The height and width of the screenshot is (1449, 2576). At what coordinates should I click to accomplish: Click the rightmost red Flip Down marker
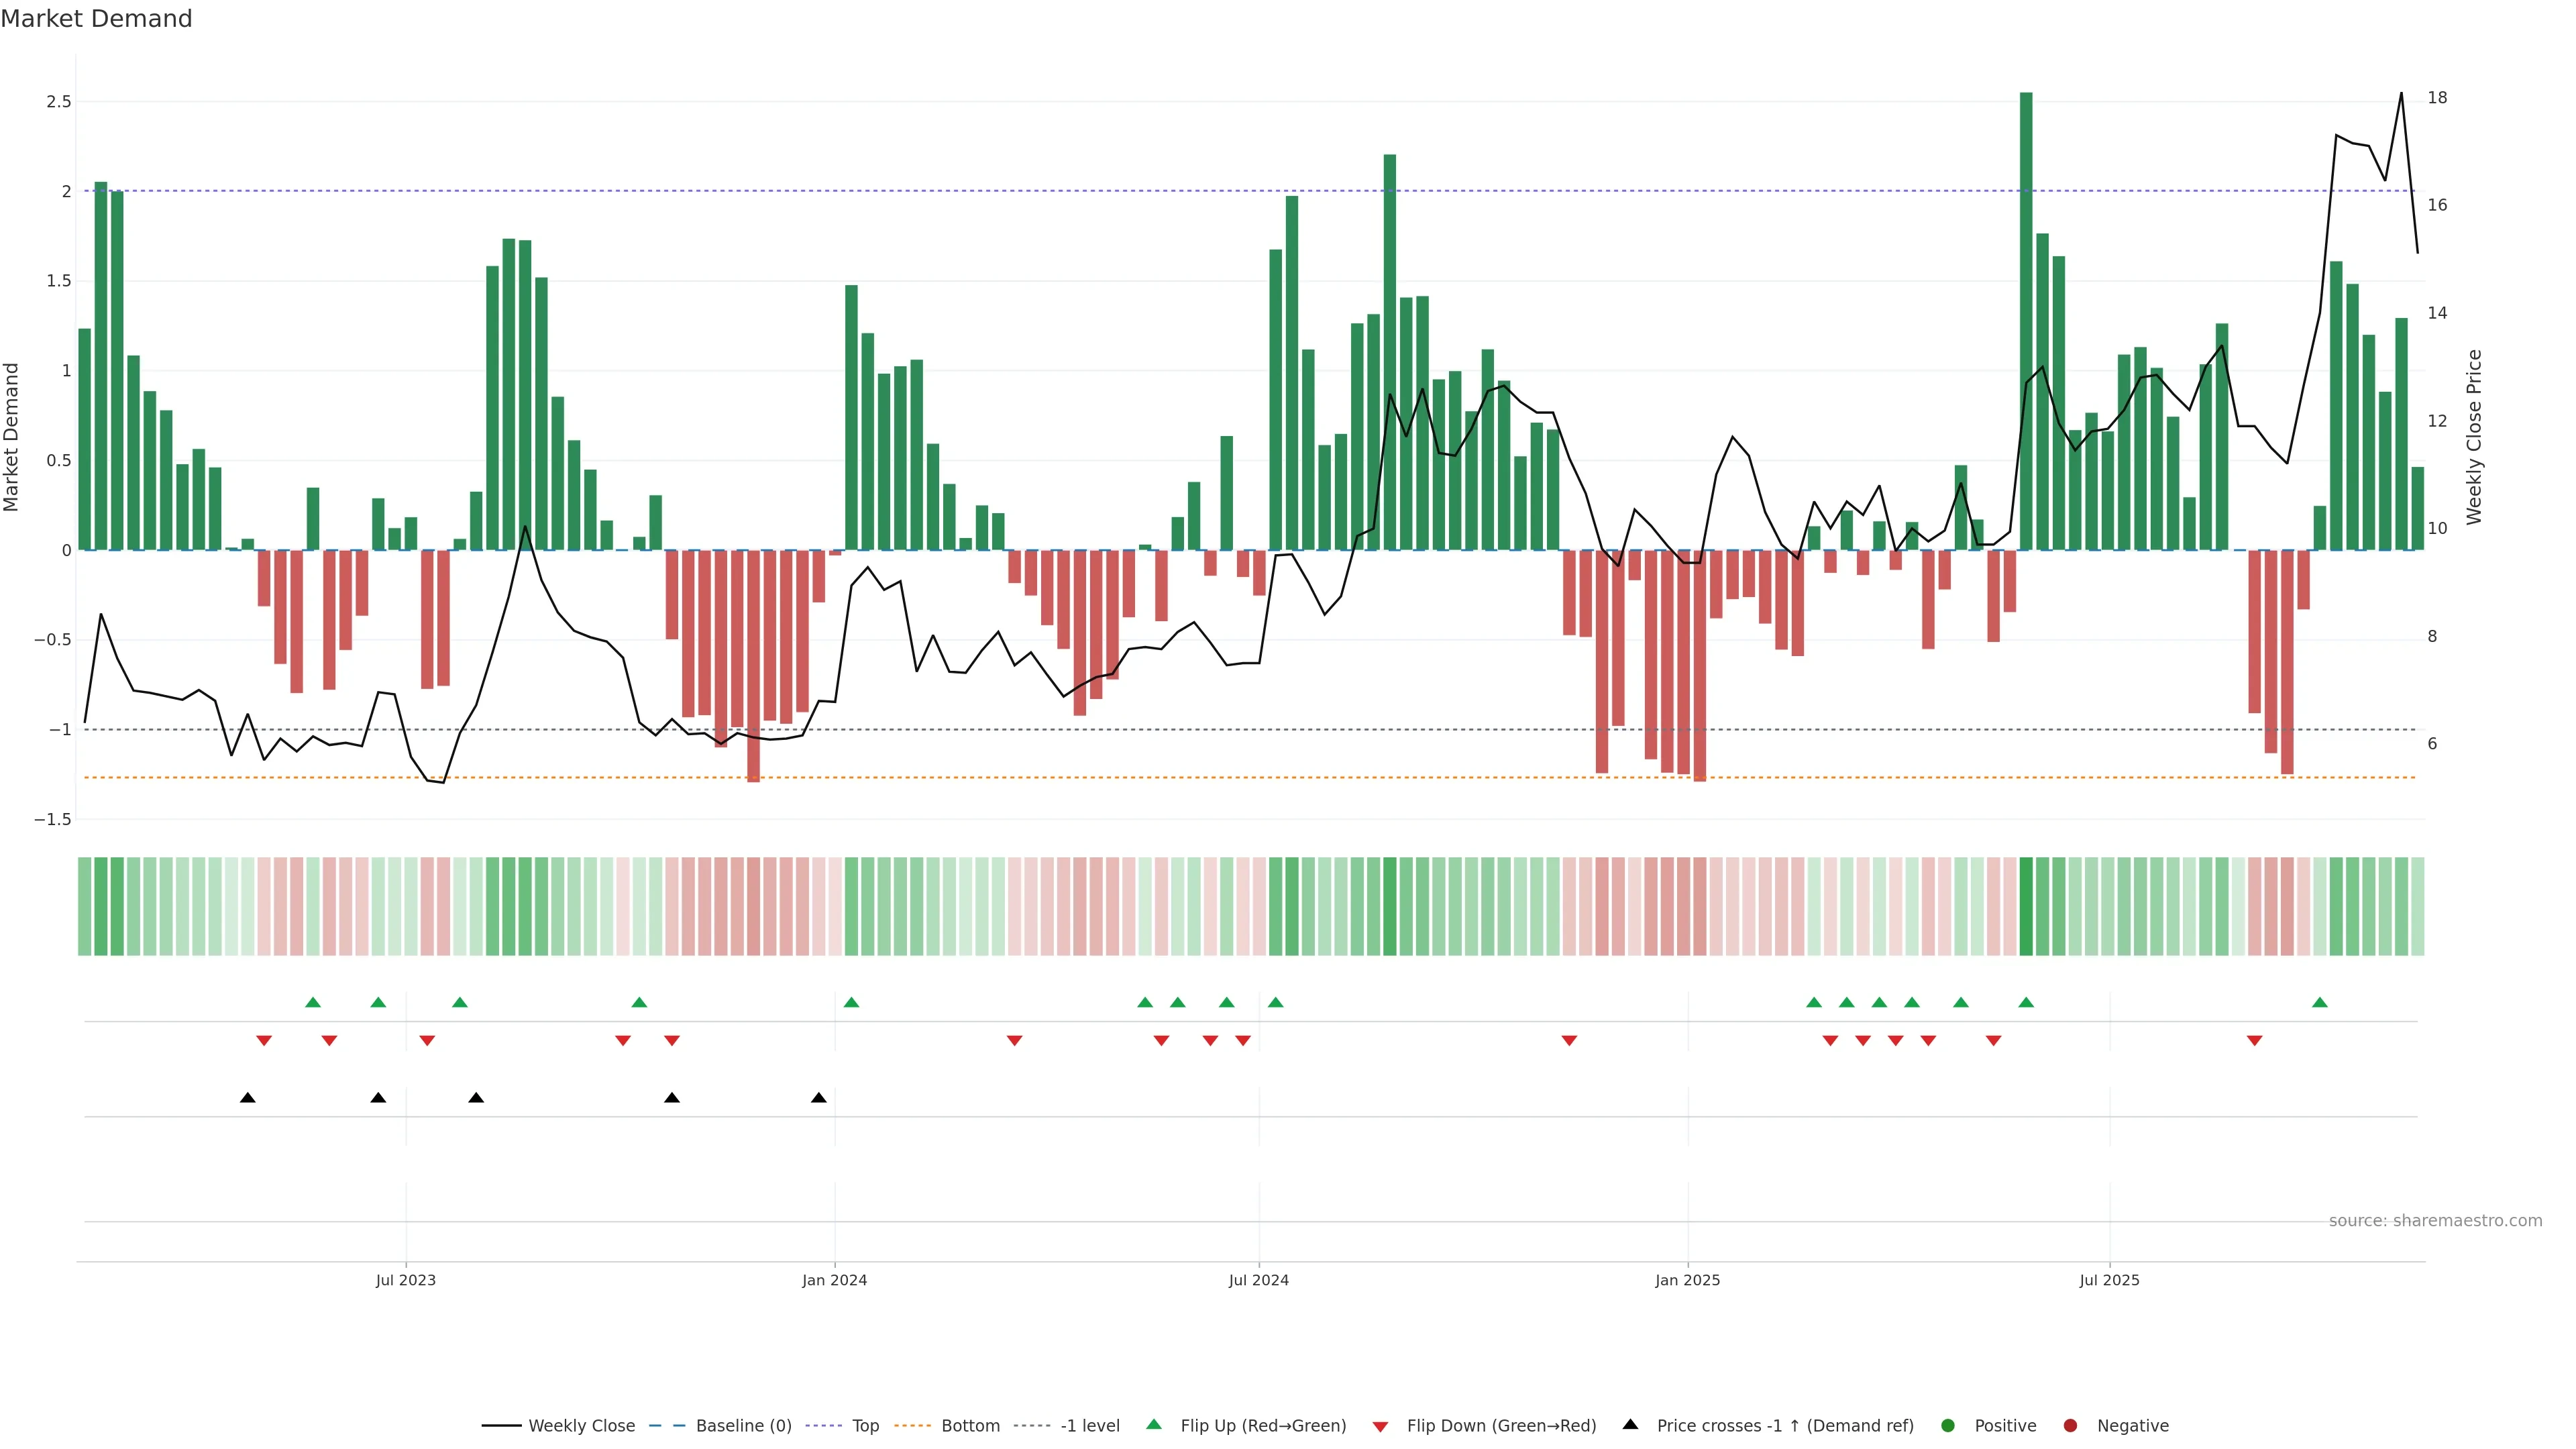2254,1041
